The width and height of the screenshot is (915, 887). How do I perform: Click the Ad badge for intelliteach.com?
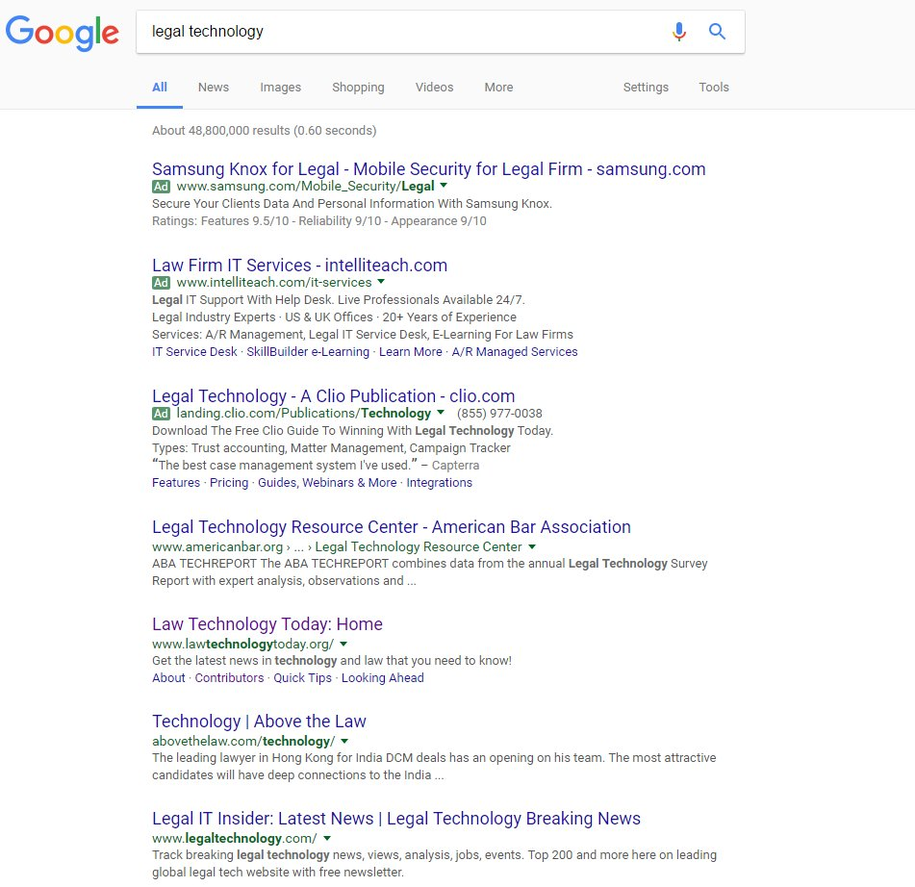[161, 283]
